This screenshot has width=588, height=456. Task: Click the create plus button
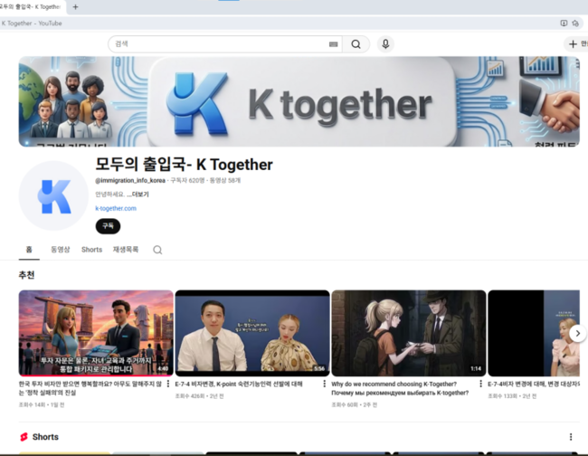[574, 43]
